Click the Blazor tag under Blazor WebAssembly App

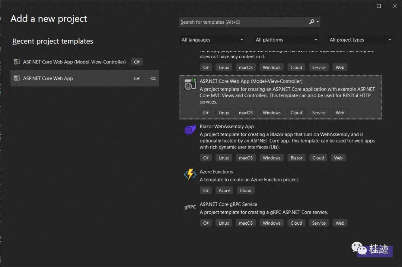click(x=296, y=158)
